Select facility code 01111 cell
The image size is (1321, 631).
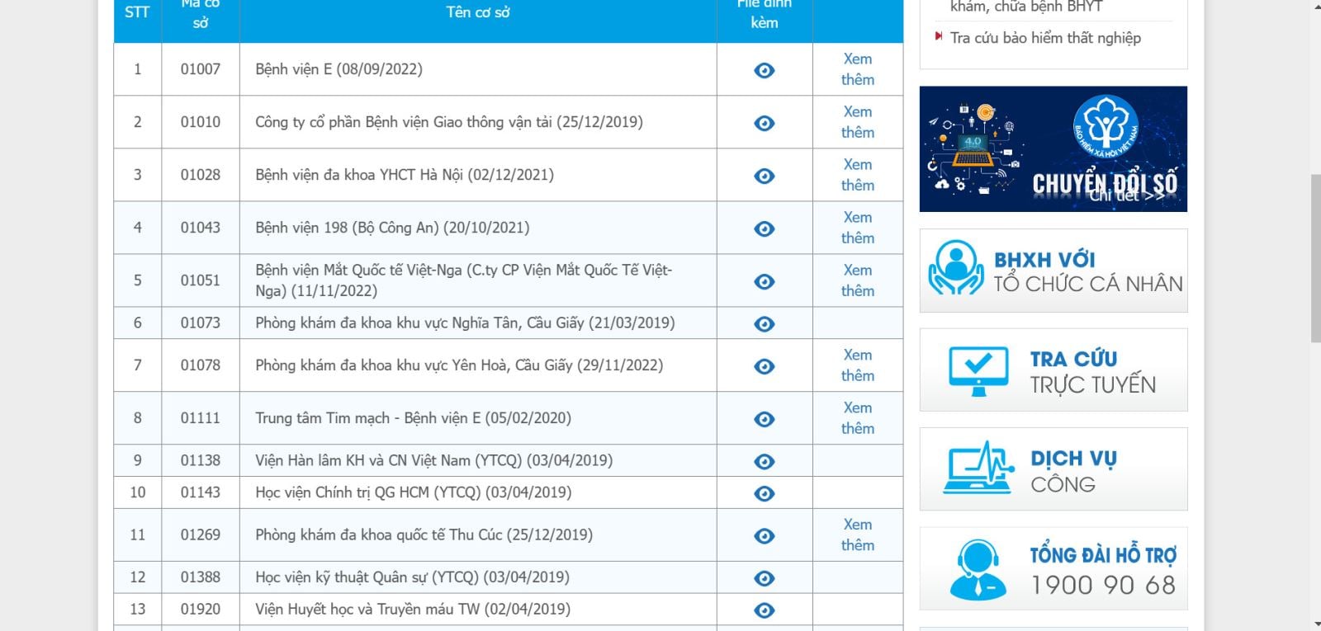click(x=201, y=418)
